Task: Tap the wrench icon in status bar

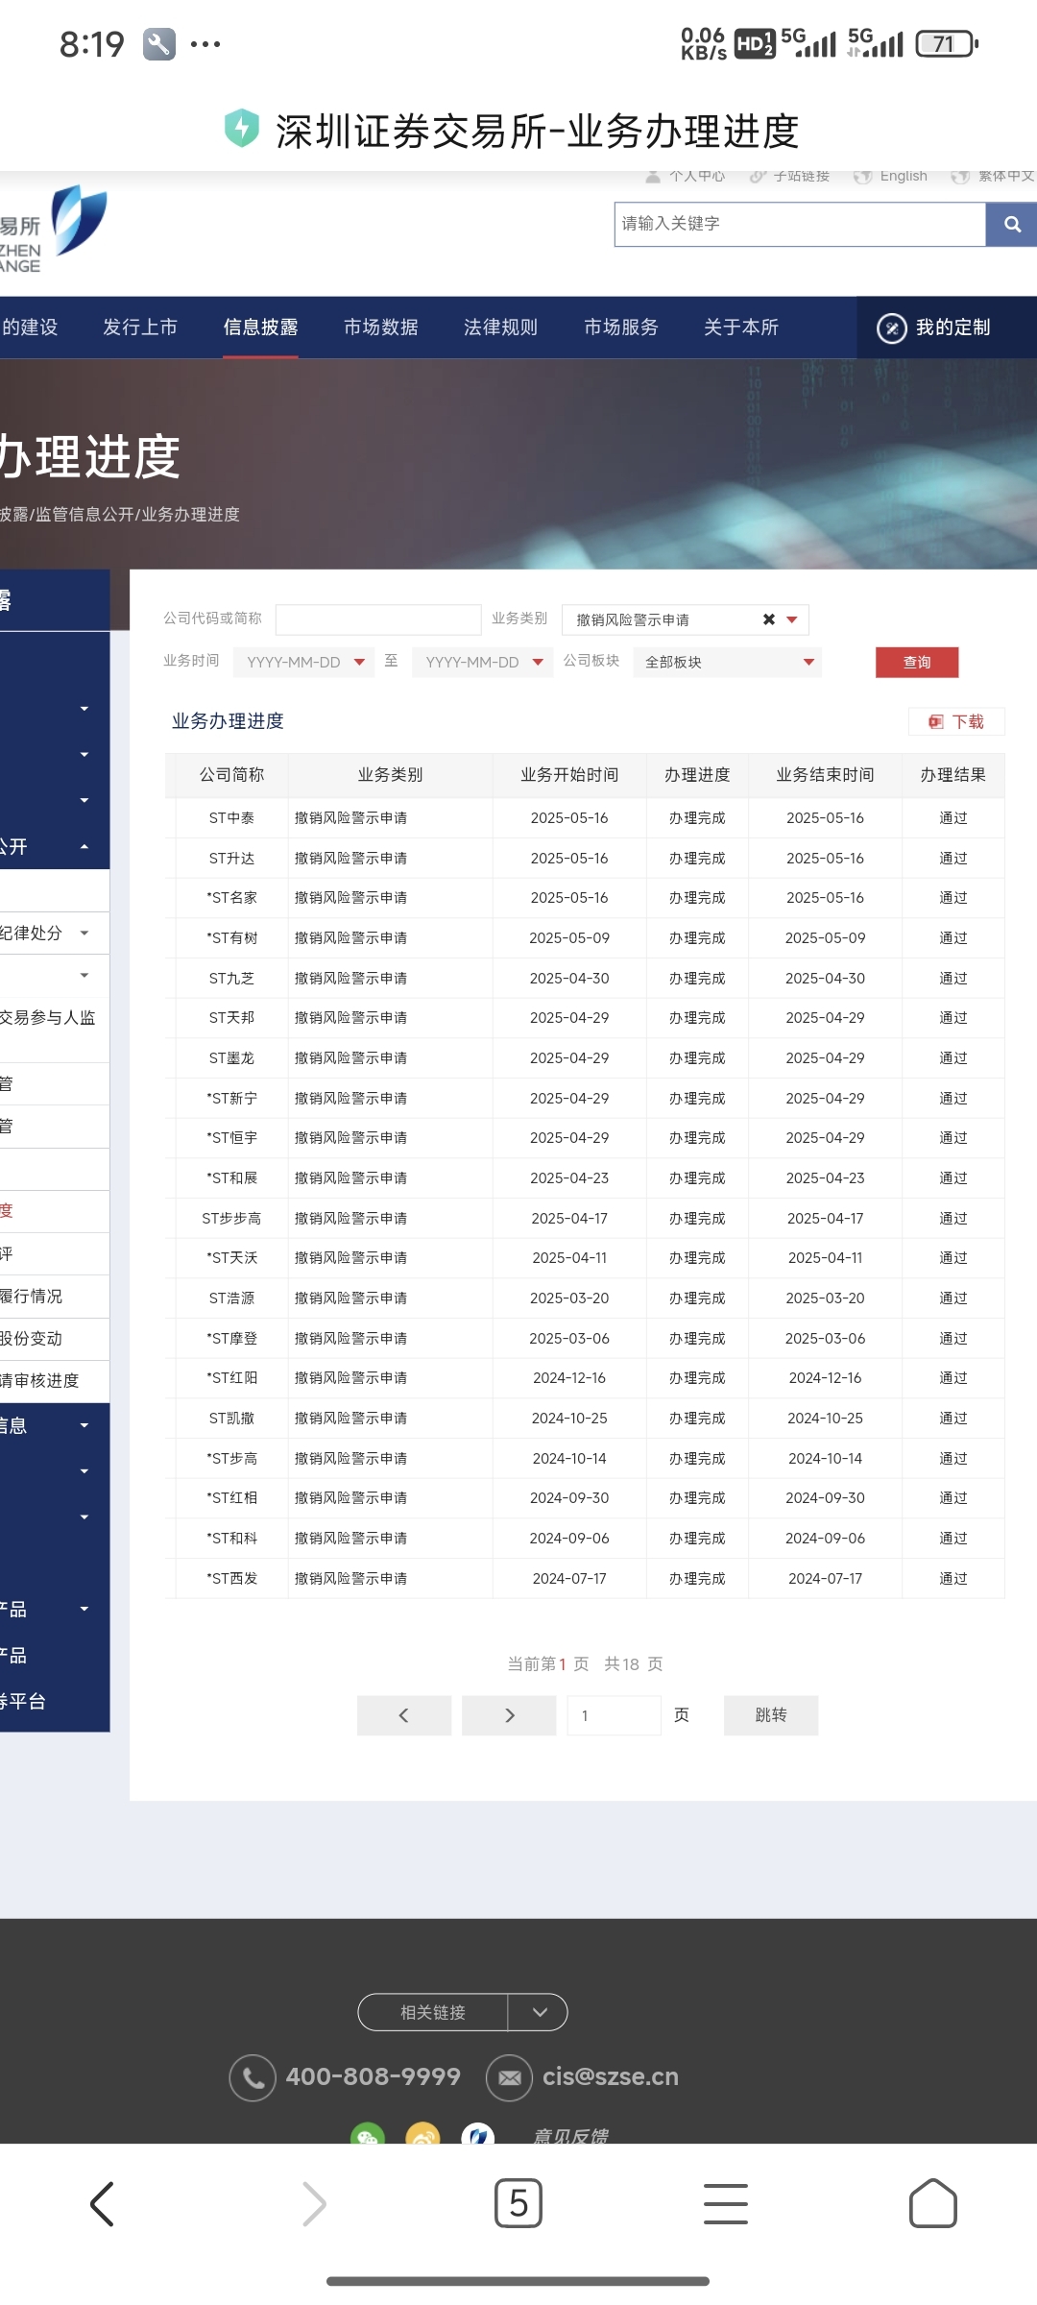Action: pyautogui.click(x=159, y=44)
